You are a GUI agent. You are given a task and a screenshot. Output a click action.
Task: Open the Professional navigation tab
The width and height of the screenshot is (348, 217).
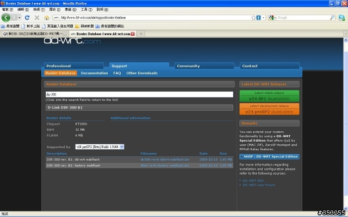pyautogui.click(x=74, y=66)
